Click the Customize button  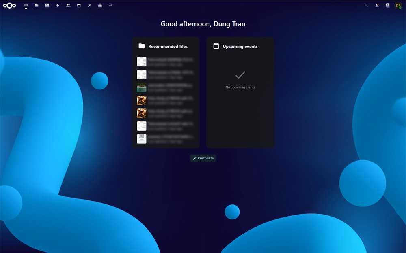(203, 158)
